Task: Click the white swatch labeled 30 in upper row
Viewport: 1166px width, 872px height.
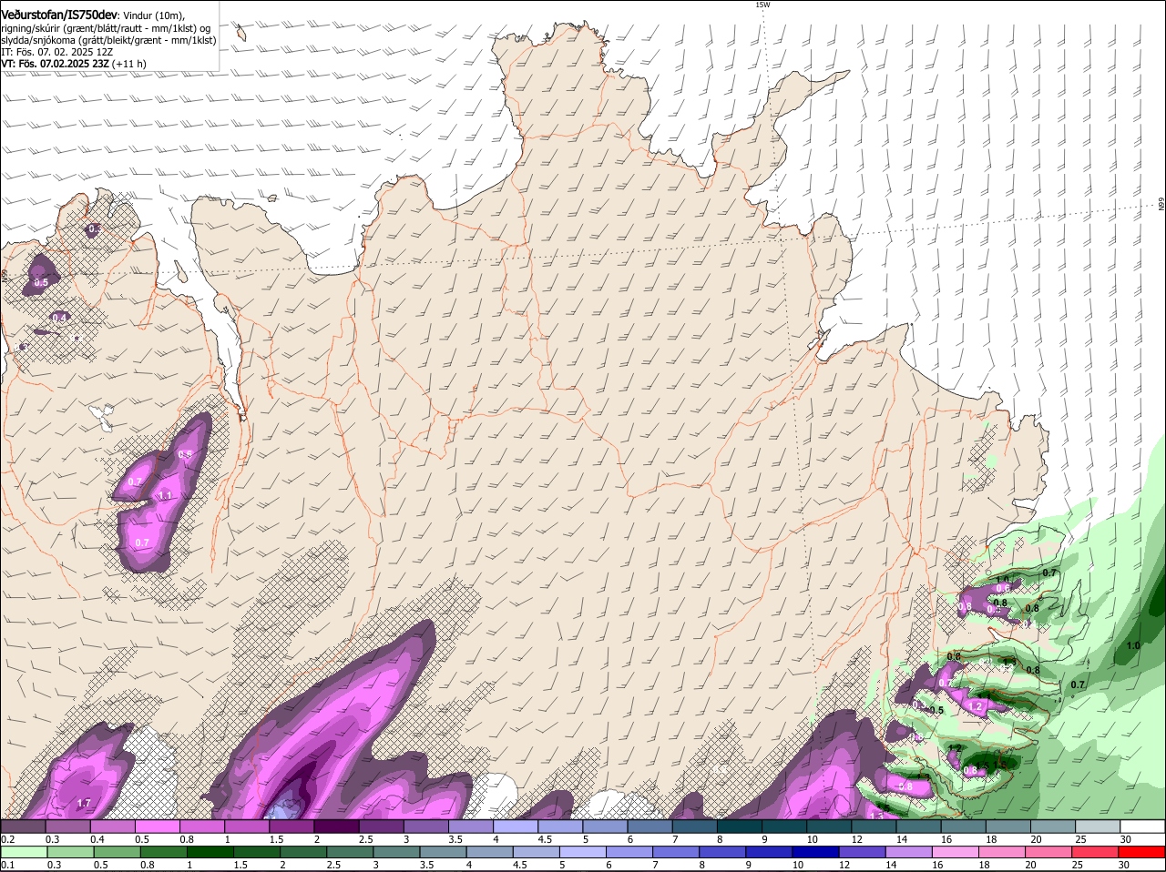Action: point(1143,826)
